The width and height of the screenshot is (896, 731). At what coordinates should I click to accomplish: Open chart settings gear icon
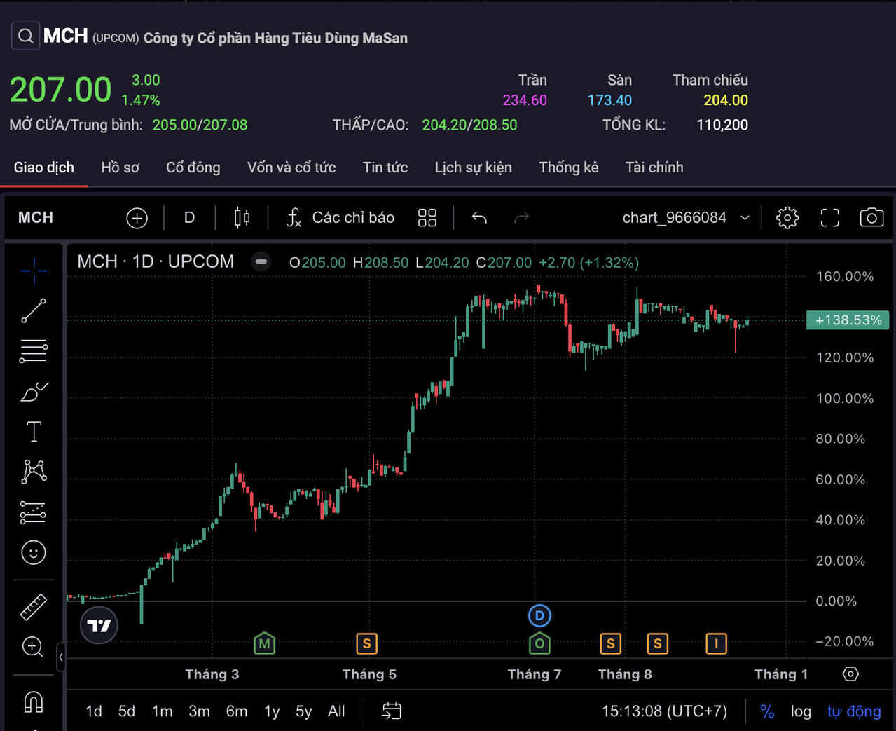point(787,218)
